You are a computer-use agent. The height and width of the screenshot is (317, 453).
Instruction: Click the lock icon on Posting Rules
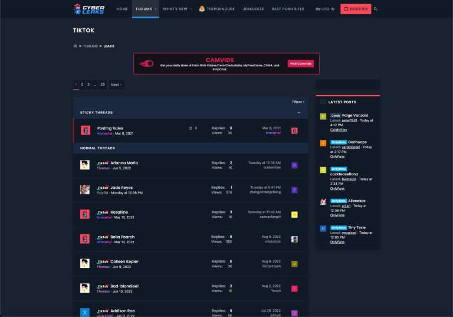(191, 128)
